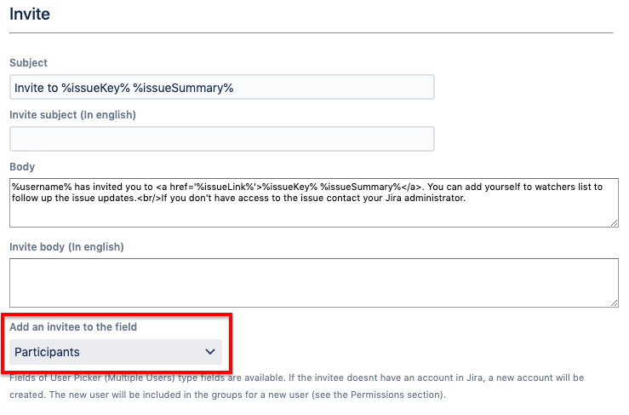The image size is (629, 415).
Task: Focus the Invite subject (In english) field
Action: [x=221, y=139]
